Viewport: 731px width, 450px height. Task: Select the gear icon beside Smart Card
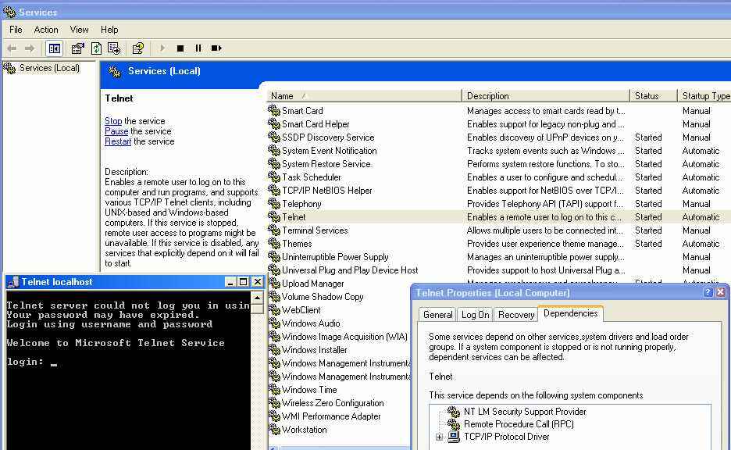[274, 110]
